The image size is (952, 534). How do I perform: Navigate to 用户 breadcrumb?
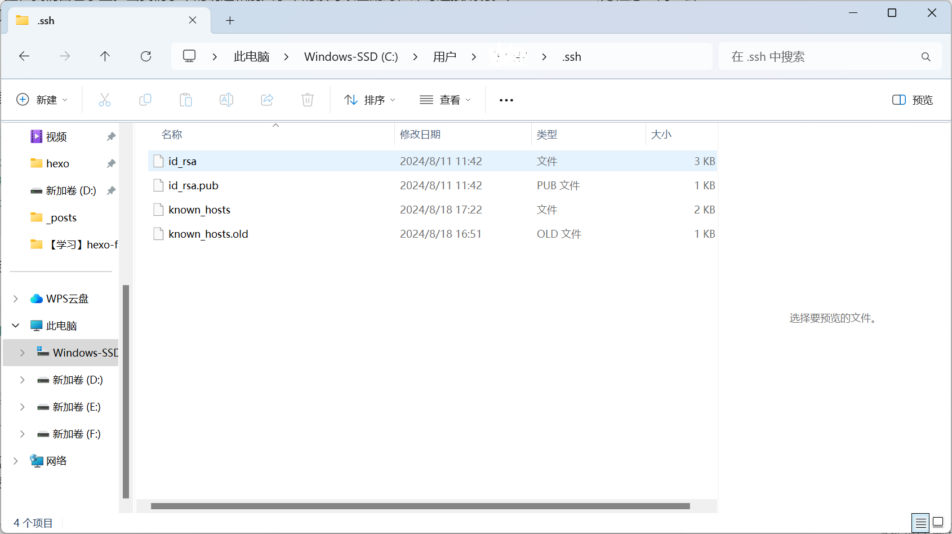tap(444, 57)
